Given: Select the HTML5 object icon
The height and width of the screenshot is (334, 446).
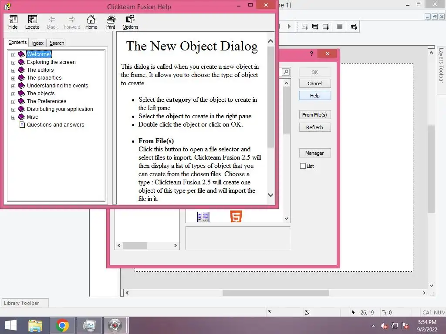Looking at the screenshot, I should point(236,217).
